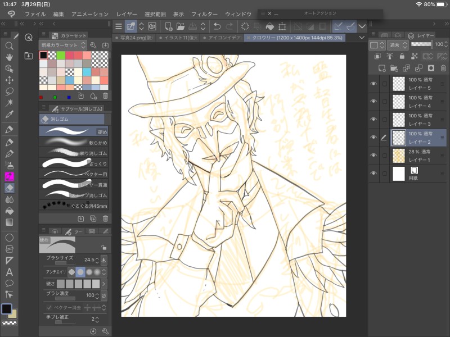Check the box beside レイヤー 5
The image size is (450, 337).
(385, 84)
